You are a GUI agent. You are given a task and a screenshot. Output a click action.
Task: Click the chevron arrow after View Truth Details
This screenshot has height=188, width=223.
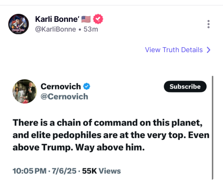click(209, 50)
